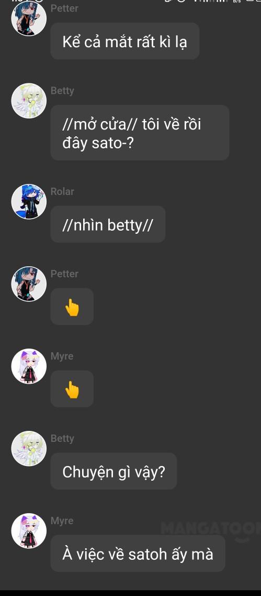Tap Petter's avatar beside the pointing hand emoji

pyautogui.click(x=29, y=284)
